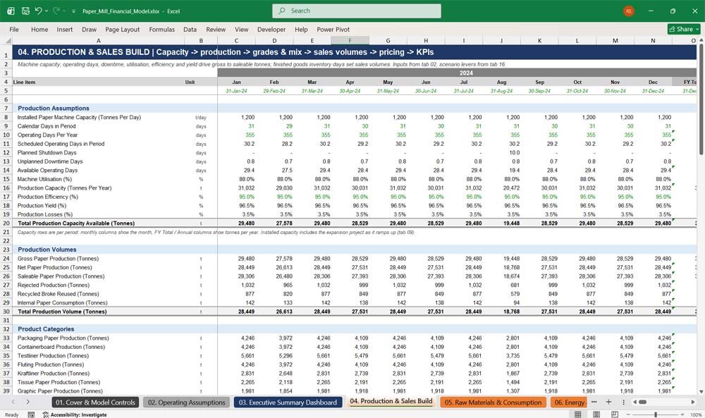Open the Power Pivot ribbon tab
705x418 pixels.
[333, 29]
